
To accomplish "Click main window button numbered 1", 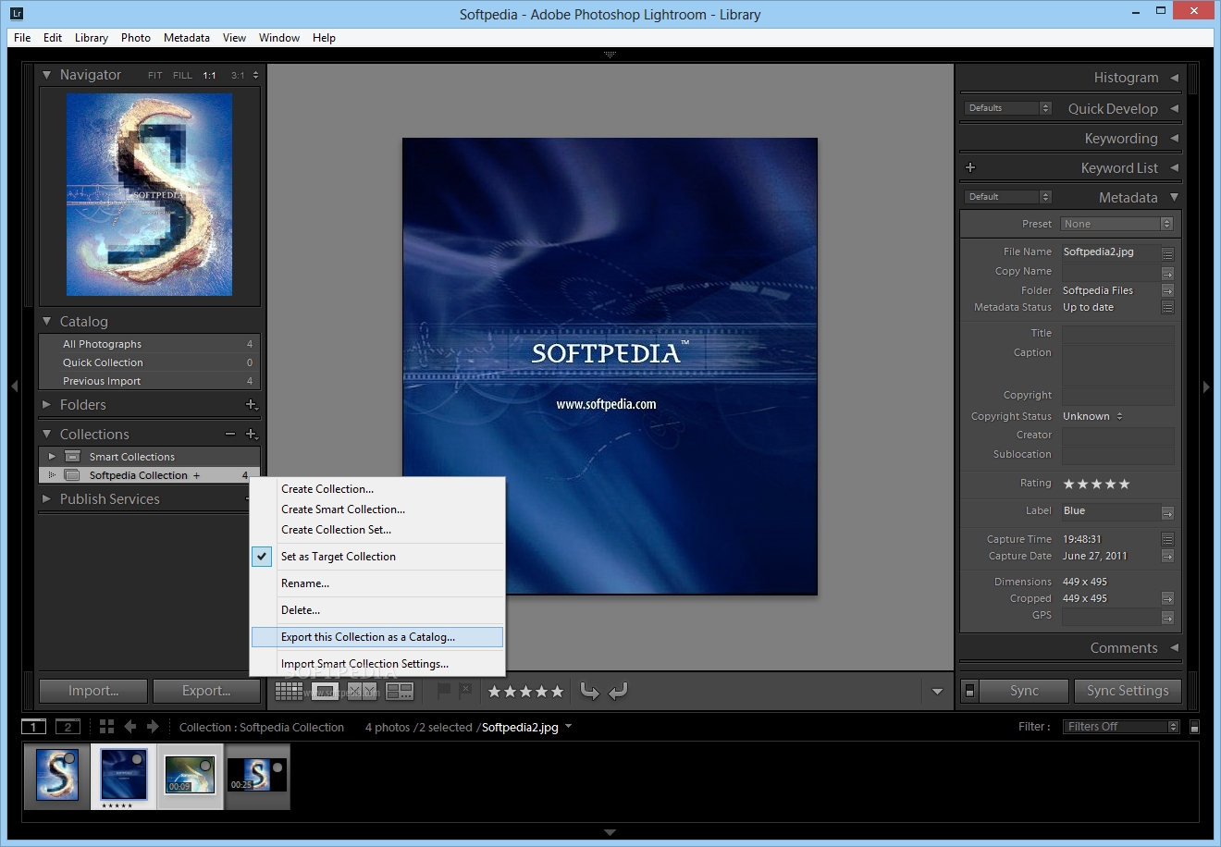I will [x=33, y=727].
